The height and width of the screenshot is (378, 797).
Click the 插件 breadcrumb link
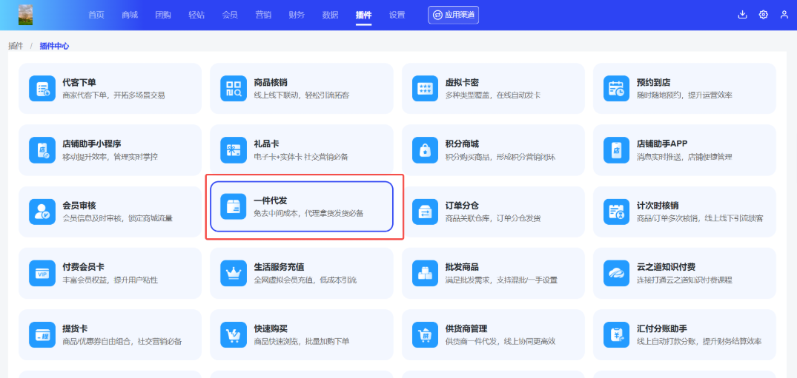(x=16, y=46)
